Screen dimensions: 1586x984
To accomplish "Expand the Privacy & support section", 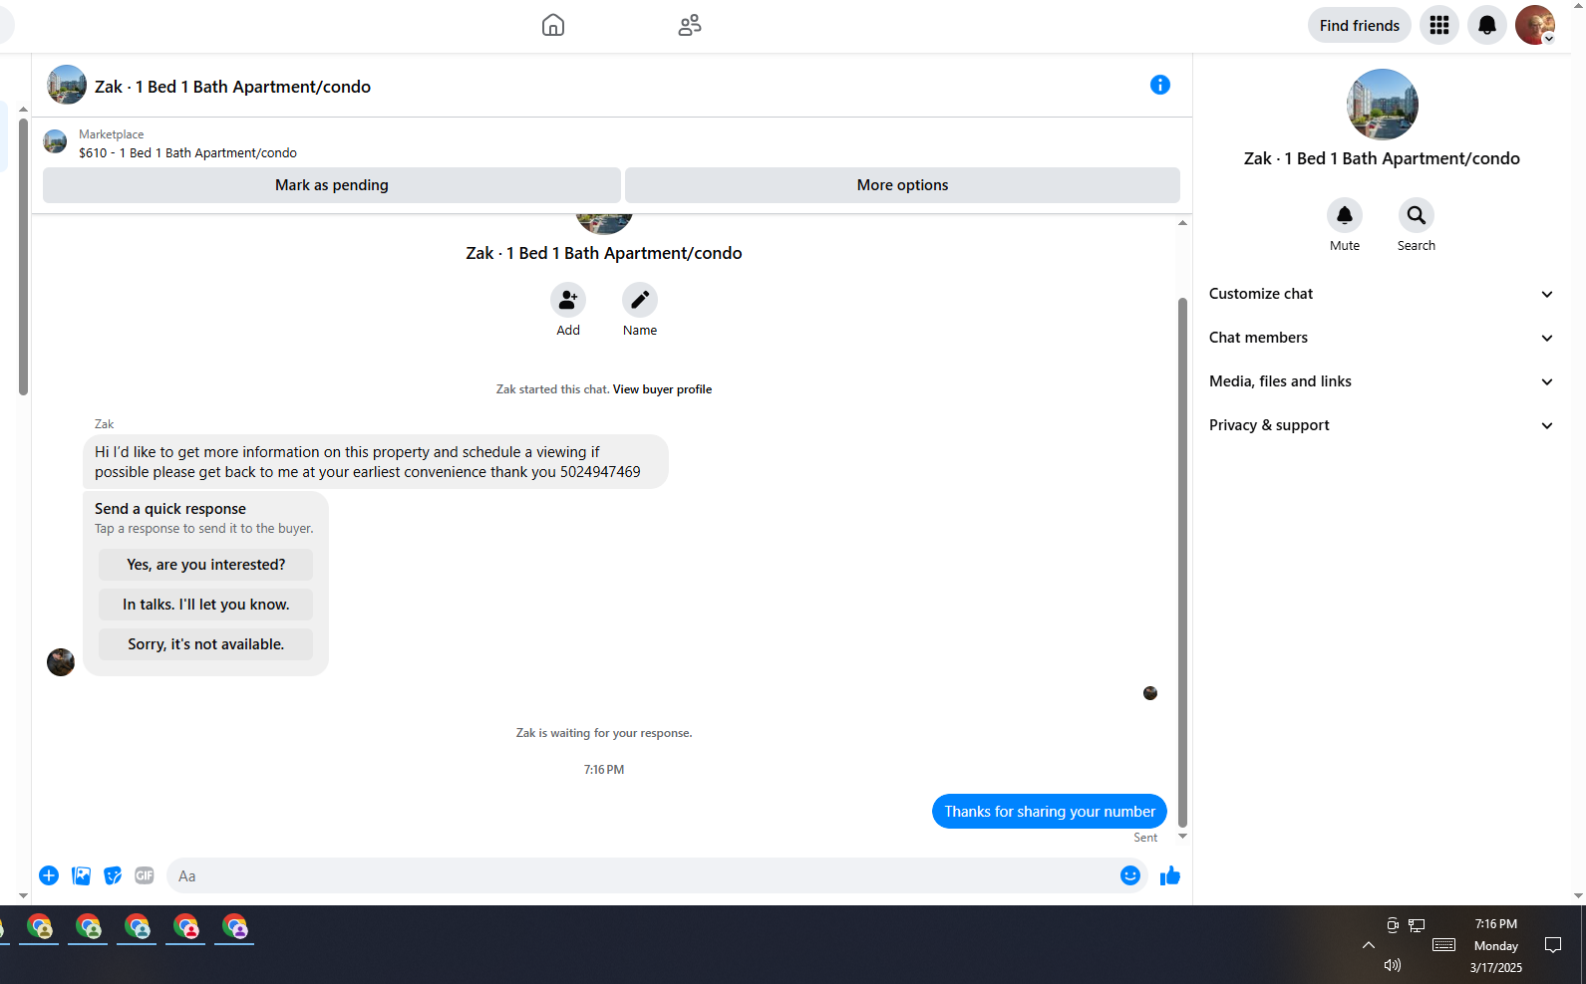I will click(1382, 425).
